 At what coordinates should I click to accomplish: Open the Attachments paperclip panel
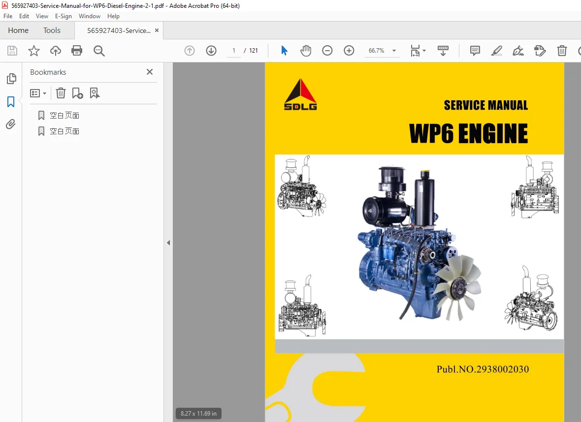coord(11,124)
